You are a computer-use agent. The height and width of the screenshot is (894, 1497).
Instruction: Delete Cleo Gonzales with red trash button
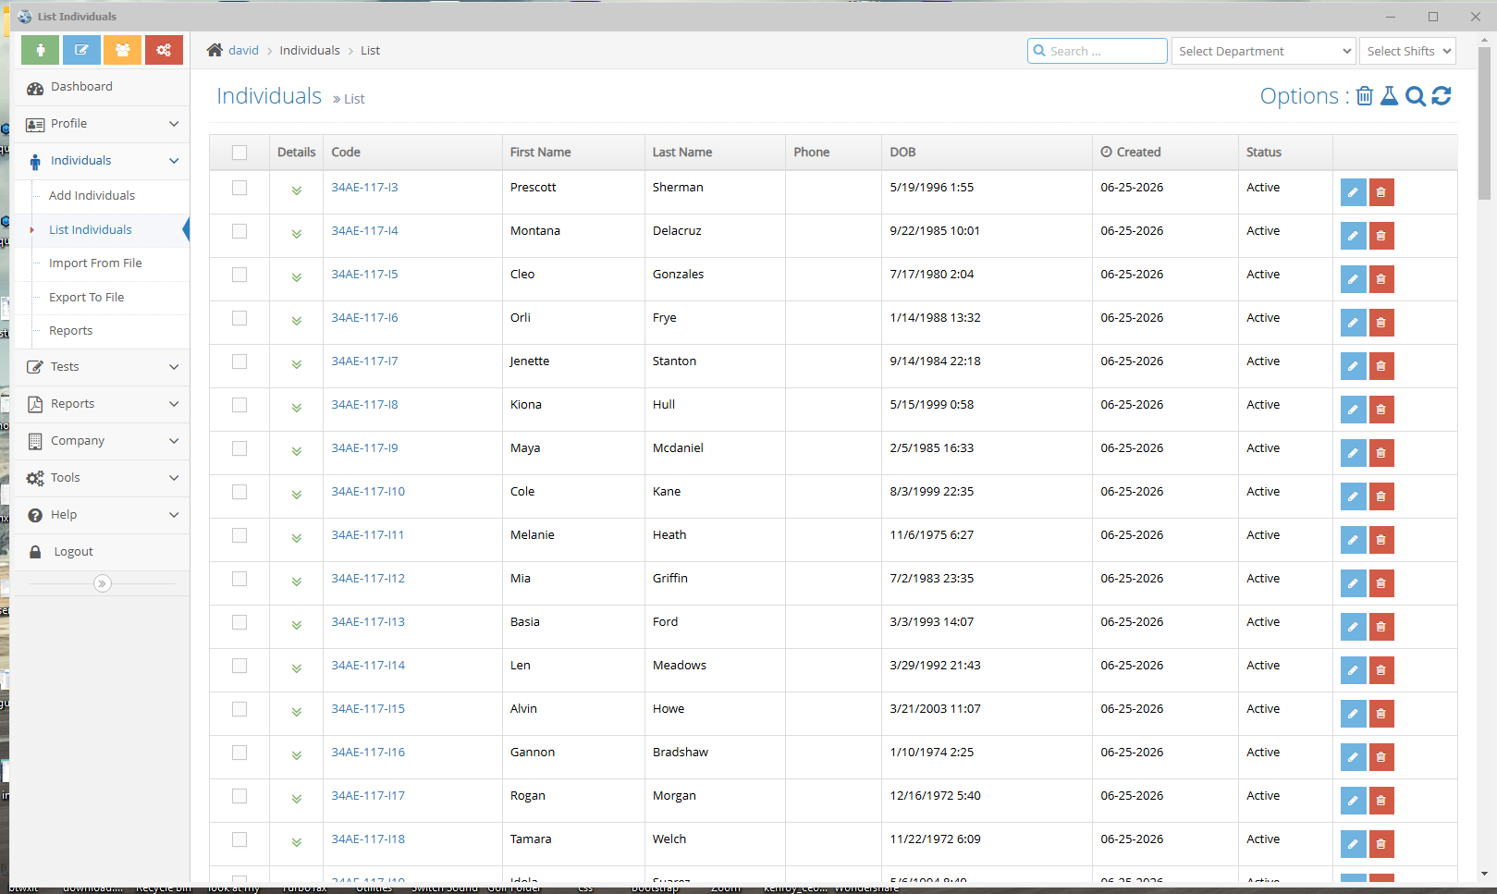click(1381, 279)
